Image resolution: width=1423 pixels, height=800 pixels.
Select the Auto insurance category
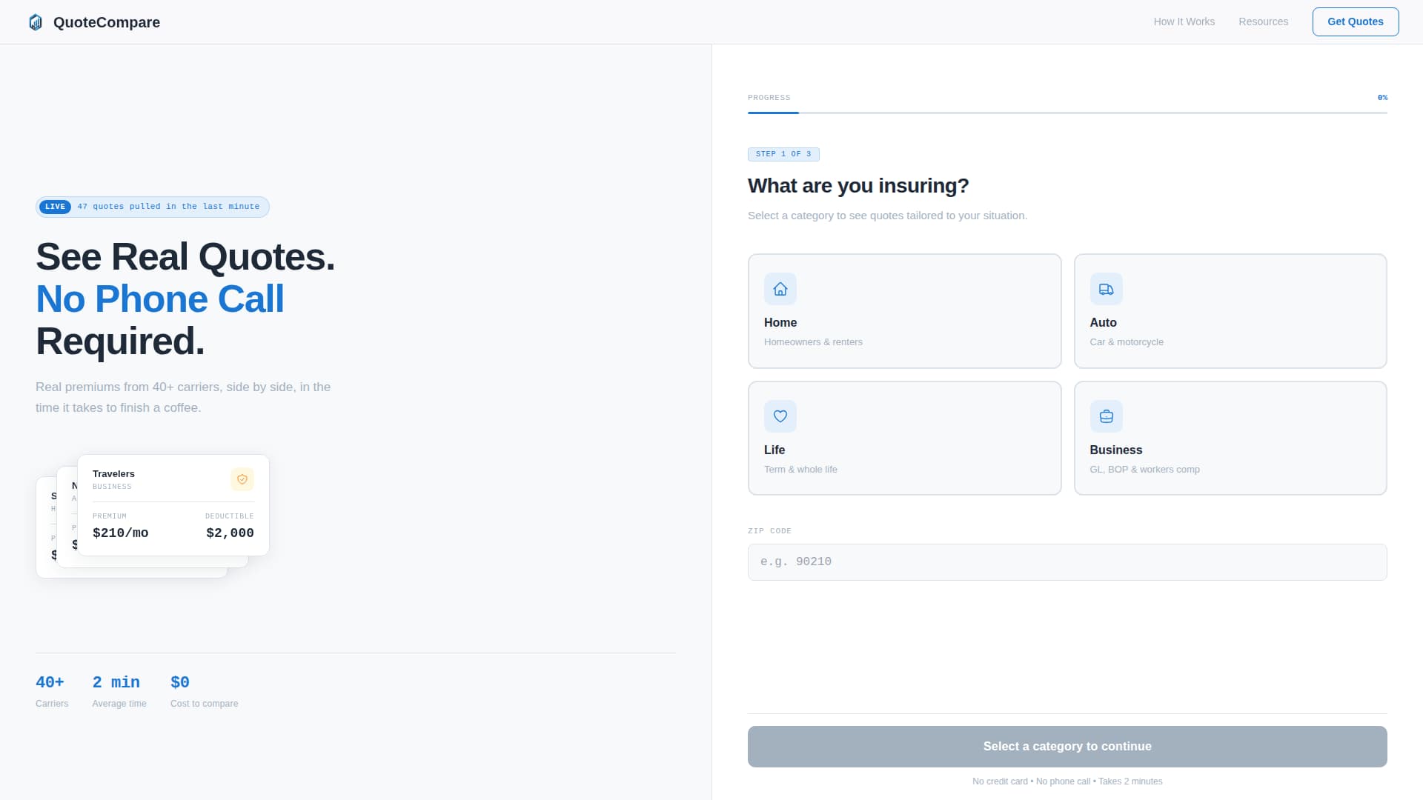[1230, 311]
